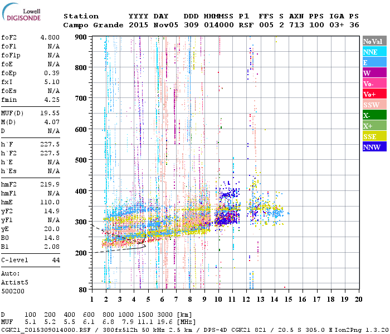Screen dimensions: 390x334
Task: Click the CGK21_2015309014000.RSF file name
Action: (46, 330)
